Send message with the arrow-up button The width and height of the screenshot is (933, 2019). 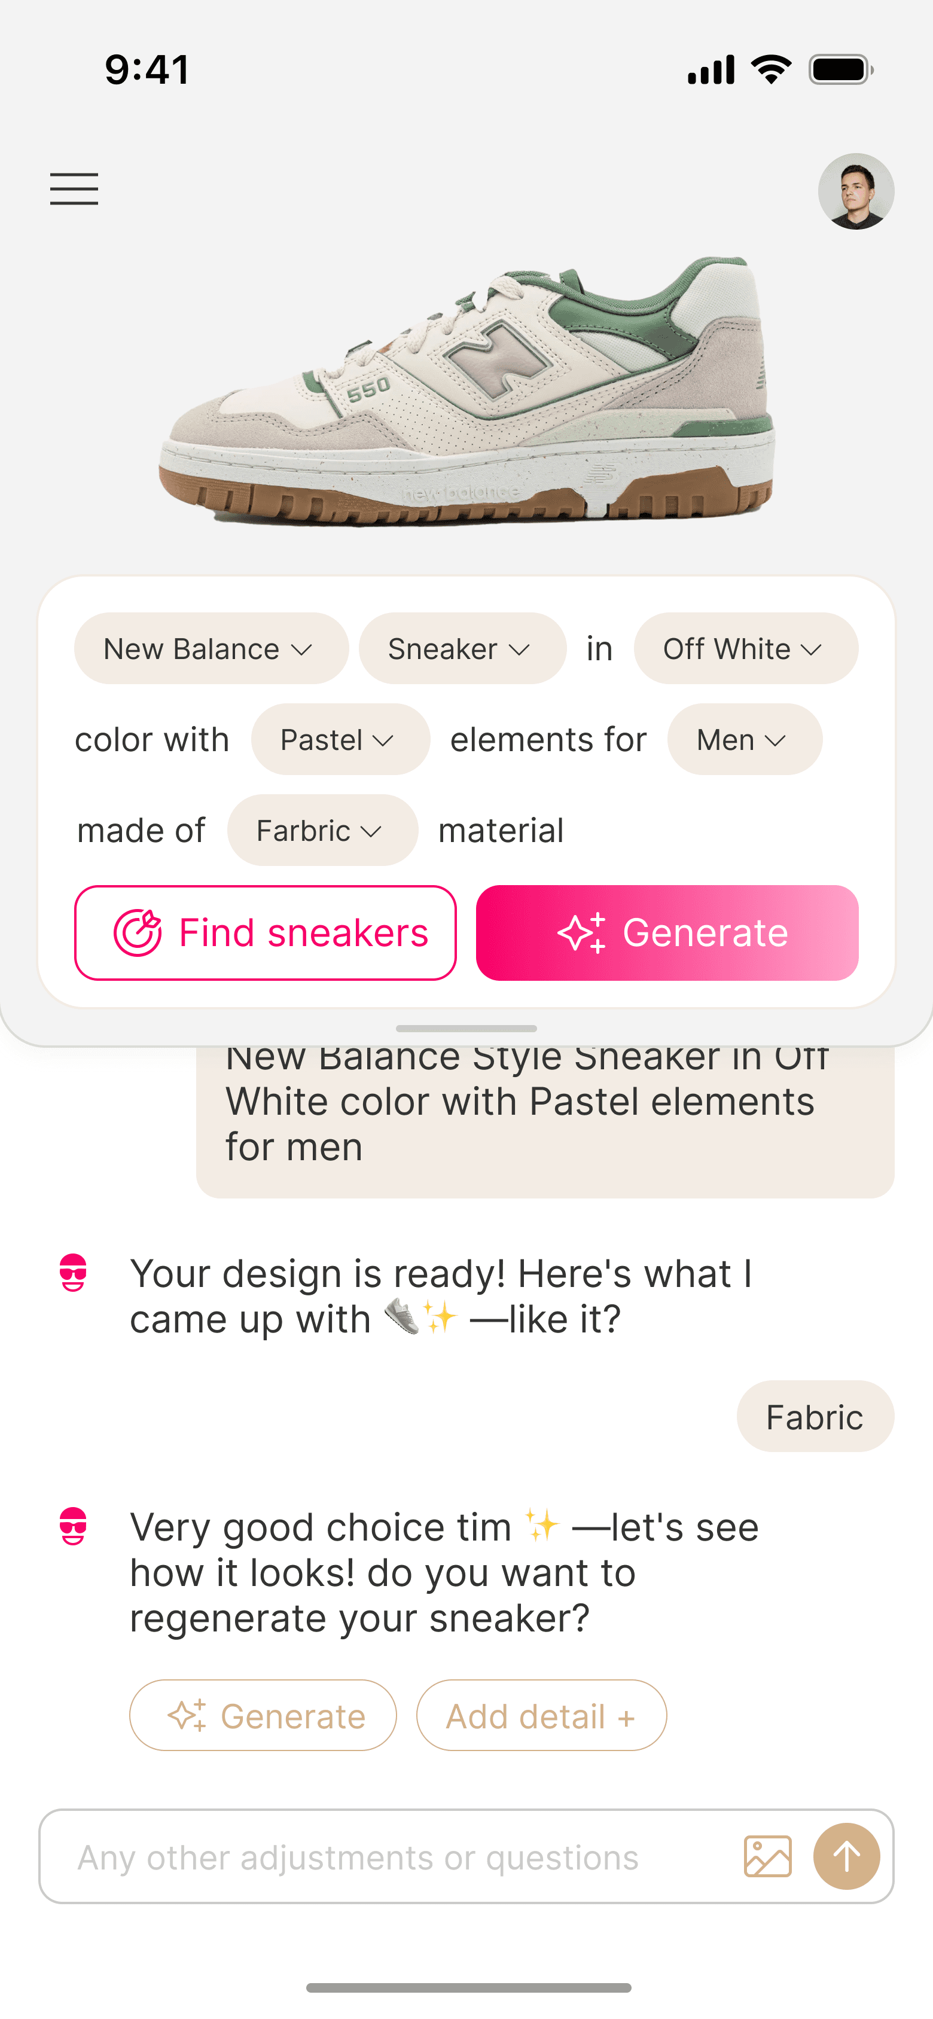[x=847, y=1856]
